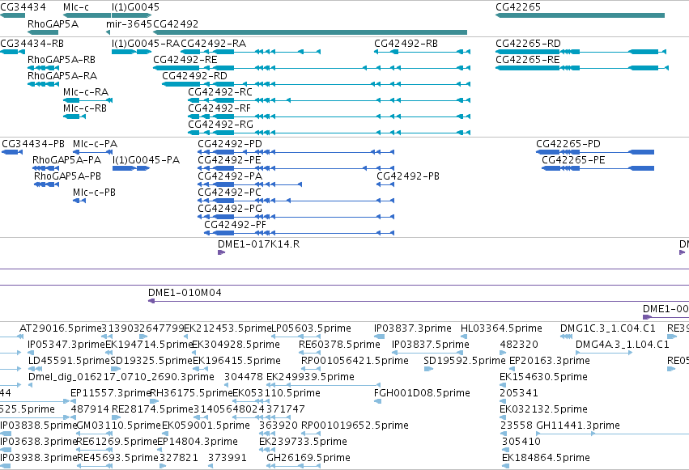Select protein RhoGAP5A-PB
Viewport: 689px width, 470px height.
coord(47,184)
